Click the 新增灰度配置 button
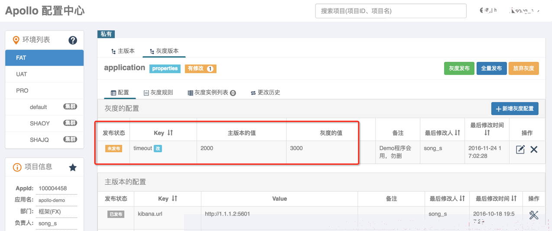This screenshot has width=552, height=231. (515, 109)
